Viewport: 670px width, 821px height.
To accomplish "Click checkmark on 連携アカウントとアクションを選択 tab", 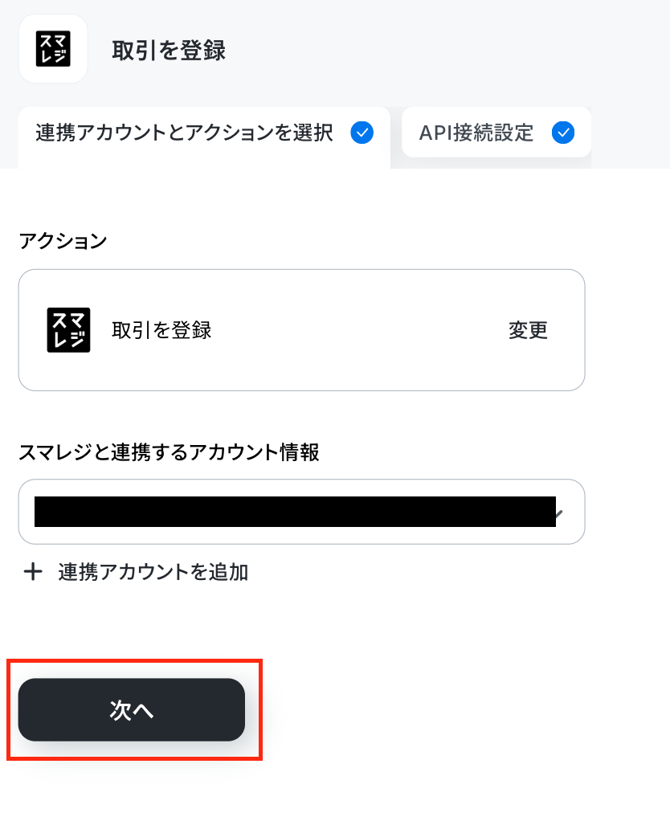I will pyautogui.click(x=362, y=133).
